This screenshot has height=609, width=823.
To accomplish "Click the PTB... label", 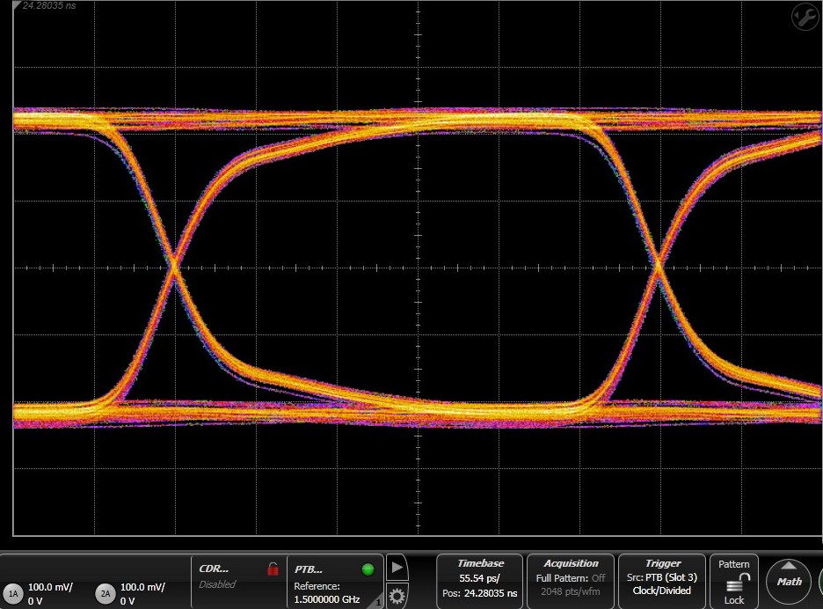I will 310,569.
